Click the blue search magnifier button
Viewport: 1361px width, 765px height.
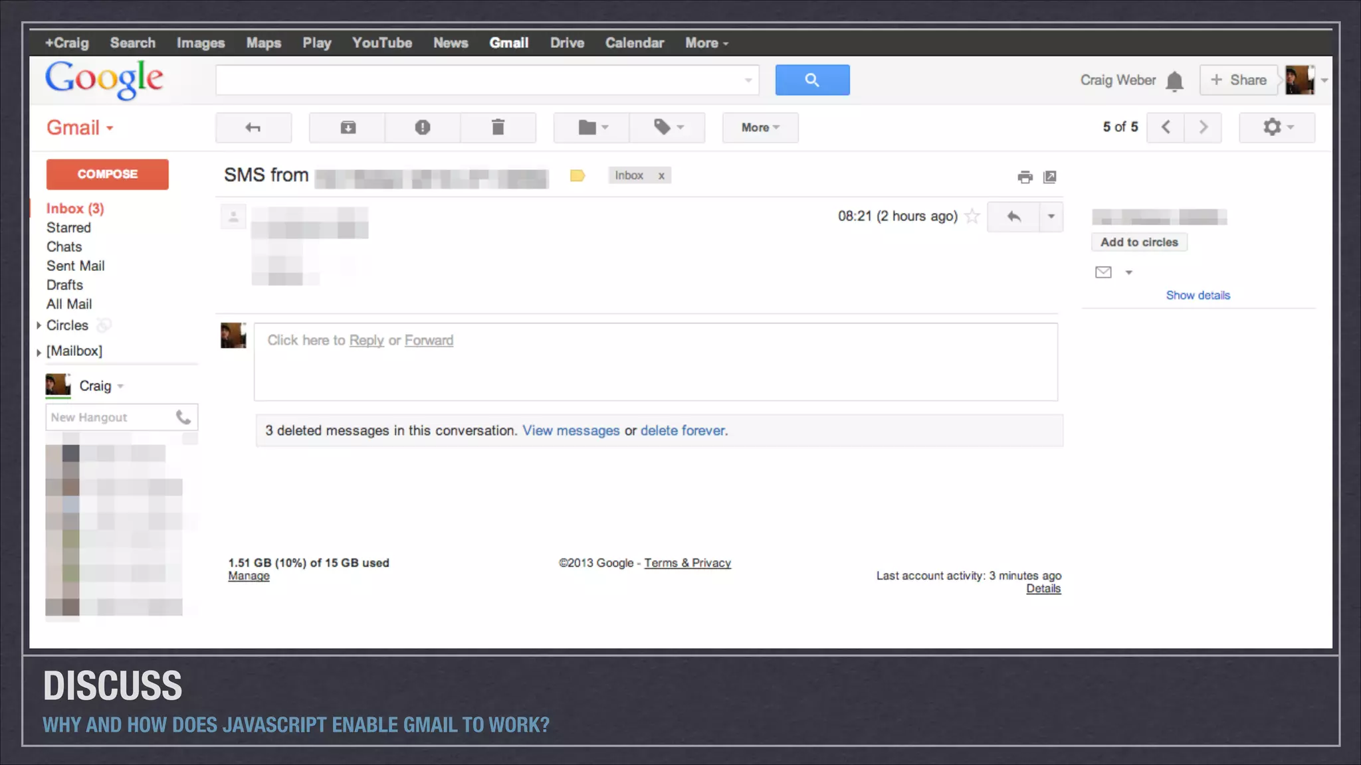coord(812,80)
